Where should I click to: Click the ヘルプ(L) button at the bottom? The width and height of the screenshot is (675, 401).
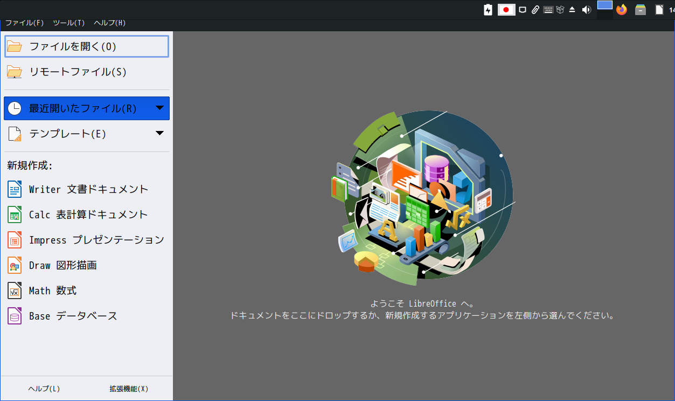pyautogui.click(x=44, y=389)
